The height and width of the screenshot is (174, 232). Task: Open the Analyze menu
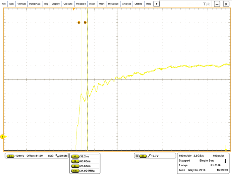point(126,4)
